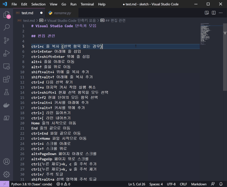Split the editor right
This screenshot has width=227, height=187.
coord(214,13)
